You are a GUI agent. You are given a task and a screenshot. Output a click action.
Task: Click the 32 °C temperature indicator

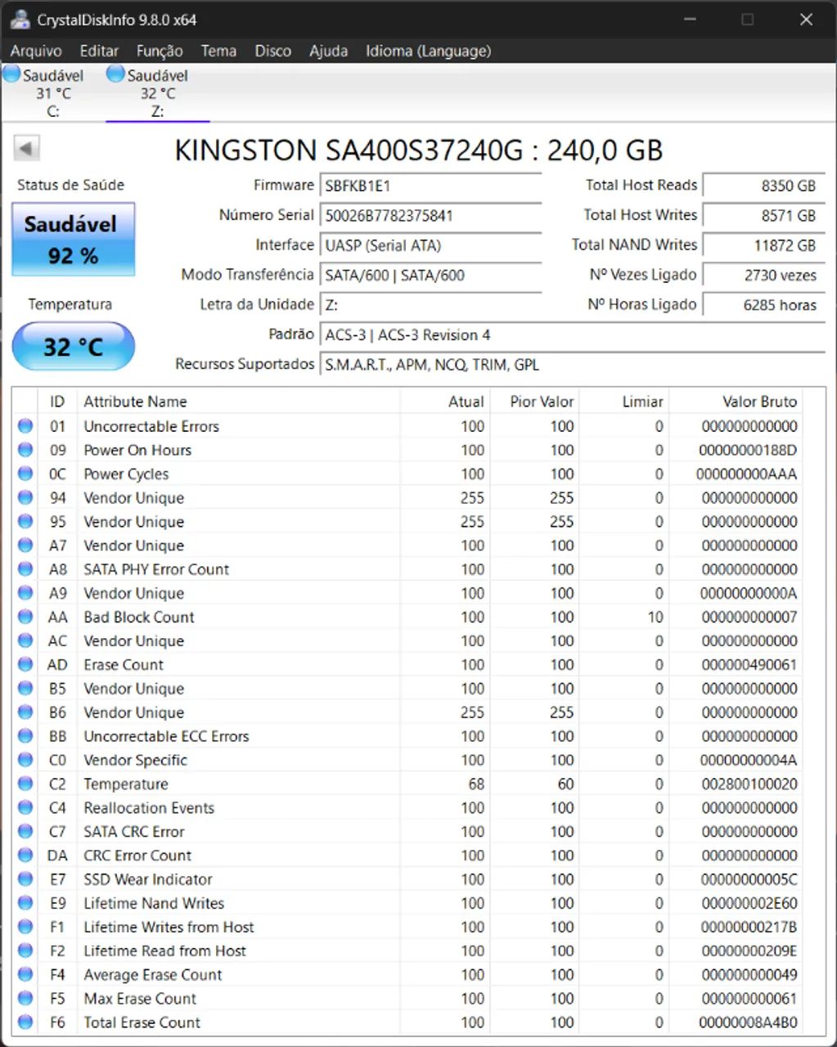(72, 346)
